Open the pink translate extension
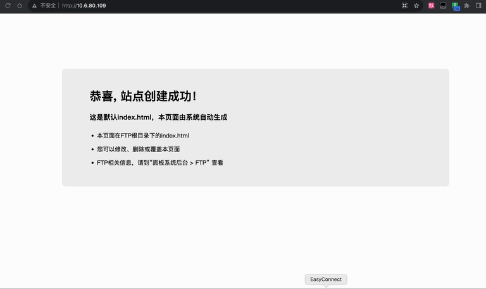486x289 pixels. [431, 6]
